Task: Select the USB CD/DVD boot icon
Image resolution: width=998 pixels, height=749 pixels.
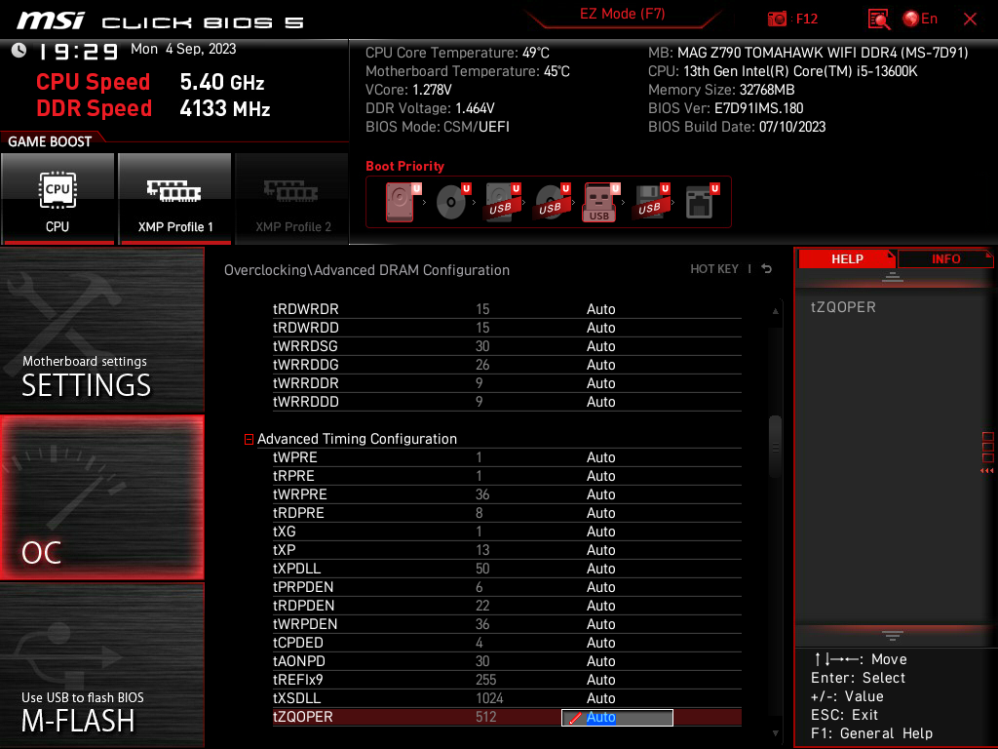Action: pos(552,202)
